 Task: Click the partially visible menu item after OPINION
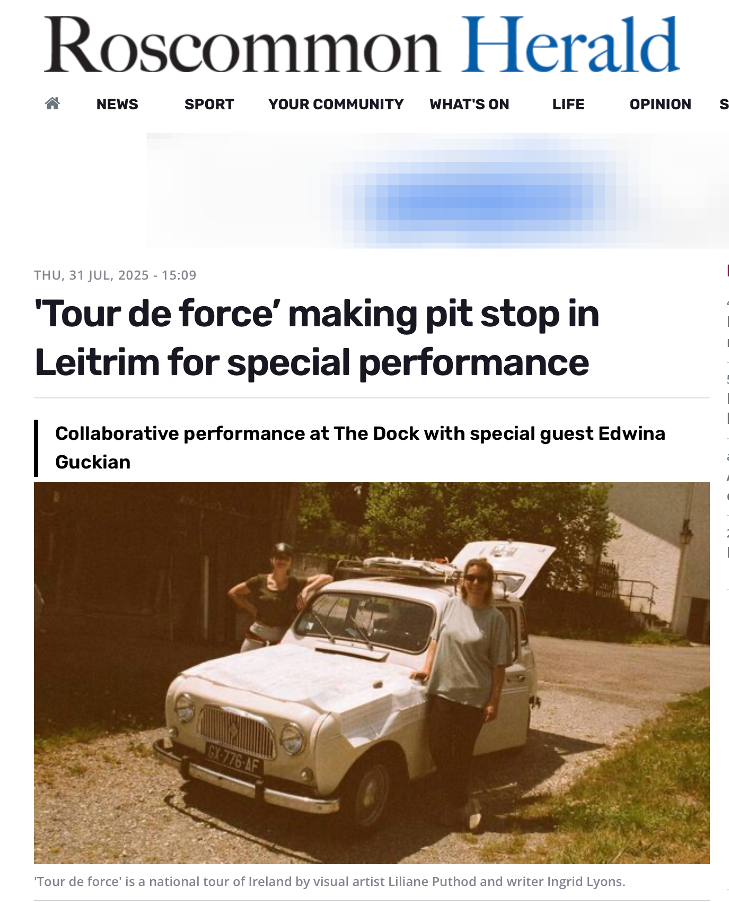[x=724, y=104]
